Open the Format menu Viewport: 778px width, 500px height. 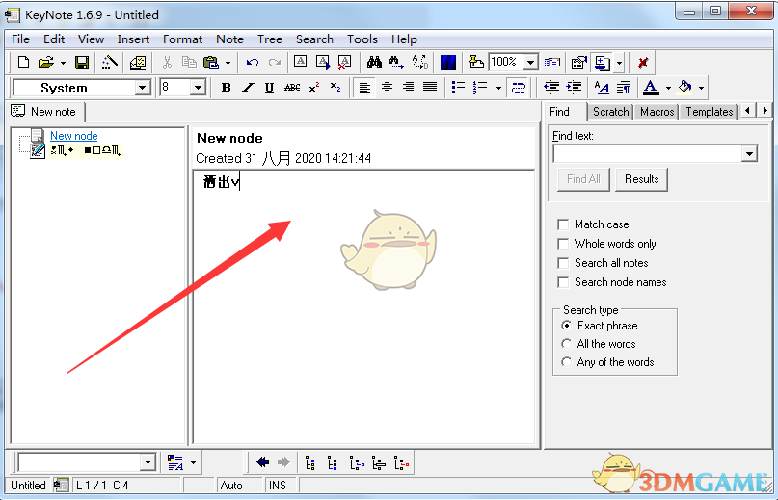click(182, 39)
